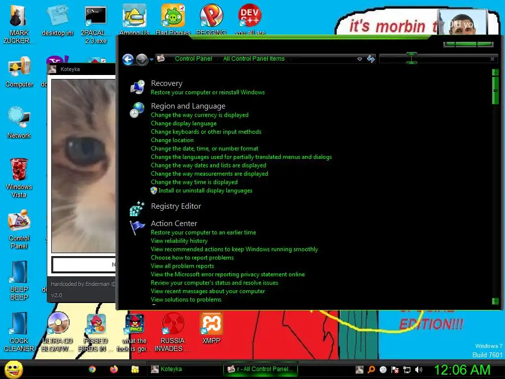Launch the DEV C++ shortcut
This screenshot has width=505, height=379.
pos(250,20)
